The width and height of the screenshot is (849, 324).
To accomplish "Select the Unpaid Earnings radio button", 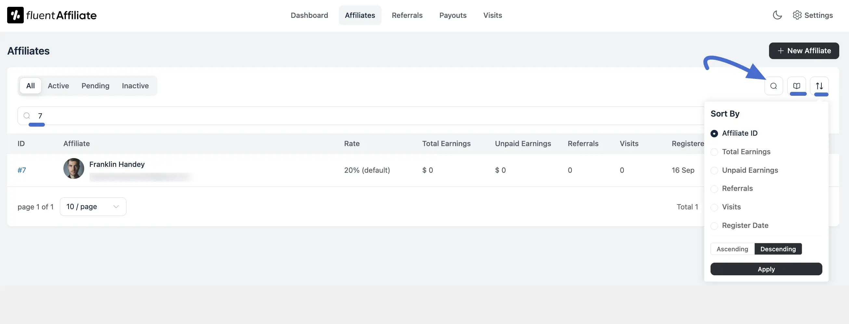I will (714, 170).
